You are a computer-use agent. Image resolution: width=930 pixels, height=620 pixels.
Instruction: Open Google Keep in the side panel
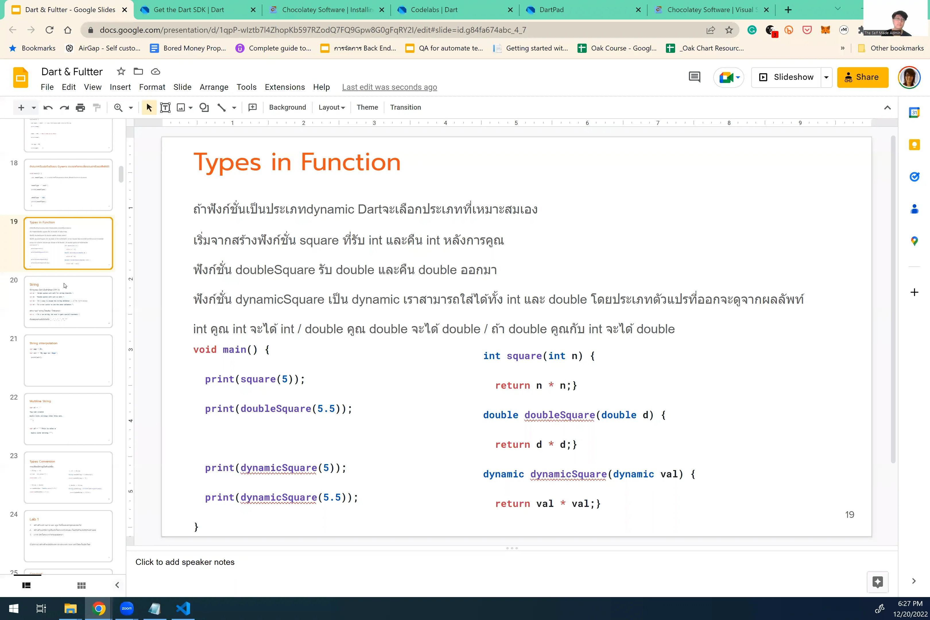(x=914, y=145)
